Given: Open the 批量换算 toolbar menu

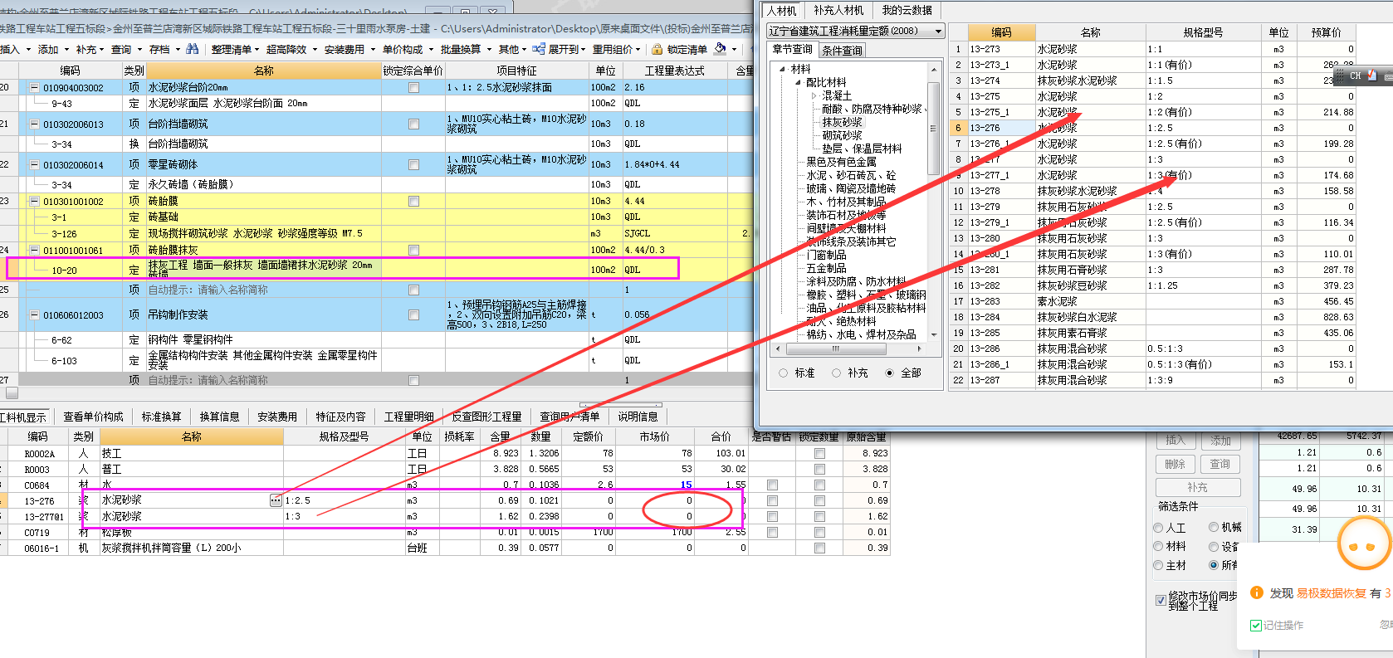Looking at the screenshot, I should coord(465,50).
